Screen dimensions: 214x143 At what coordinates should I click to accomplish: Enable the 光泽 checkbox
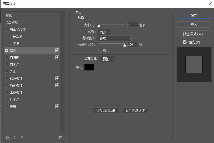(6, 71)
